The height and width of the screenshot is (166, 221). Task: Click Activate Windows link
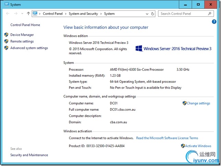tap(198, 146)
